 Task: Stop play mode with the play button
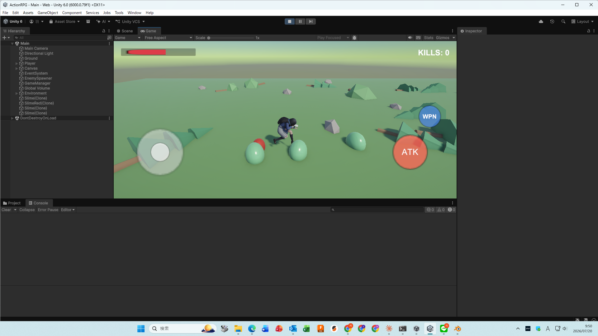coord(289,21)
